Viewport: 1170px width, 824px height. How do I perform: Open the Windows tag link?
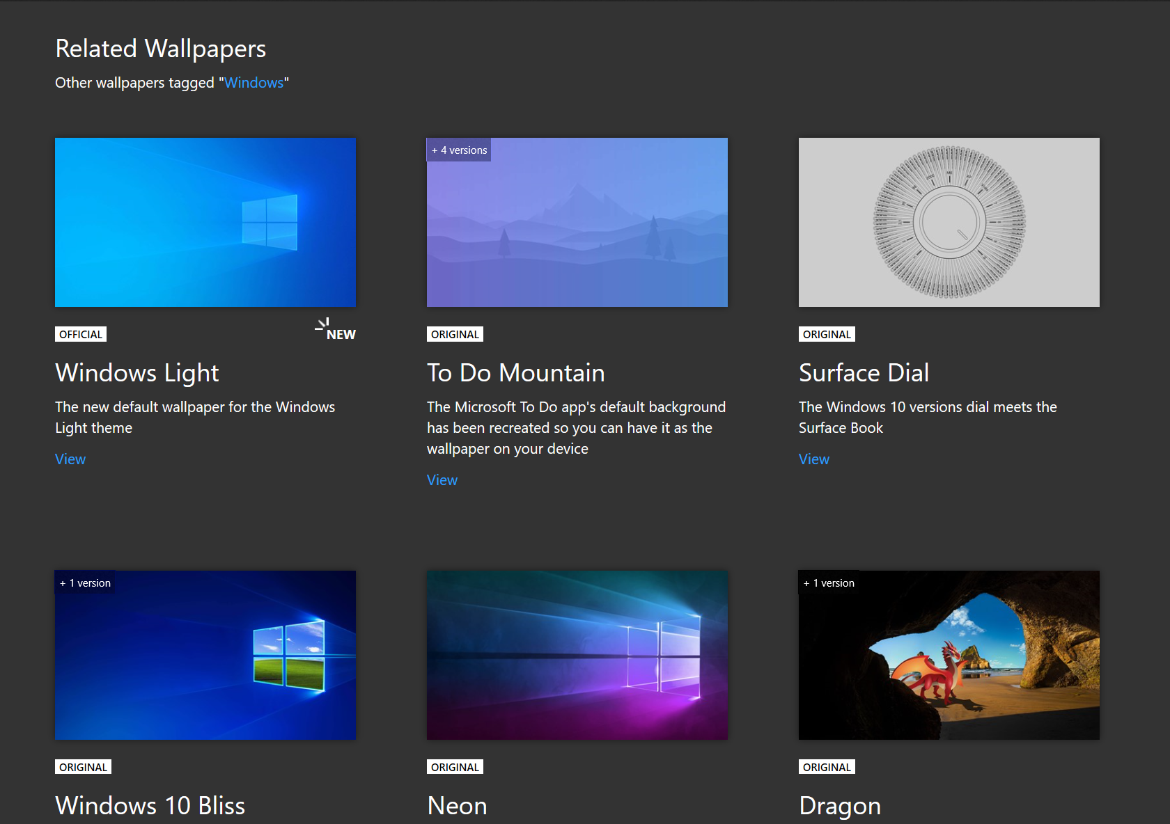click(x=253, y=83)
